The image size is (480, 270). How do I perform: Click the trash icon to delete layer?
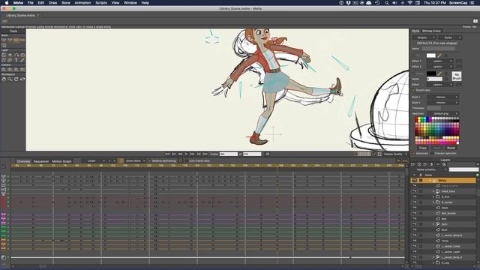click(x=432, y=165)
